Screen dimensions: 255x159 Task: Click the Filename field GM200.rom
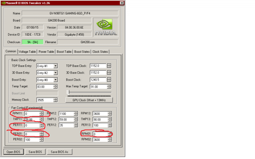88,42
